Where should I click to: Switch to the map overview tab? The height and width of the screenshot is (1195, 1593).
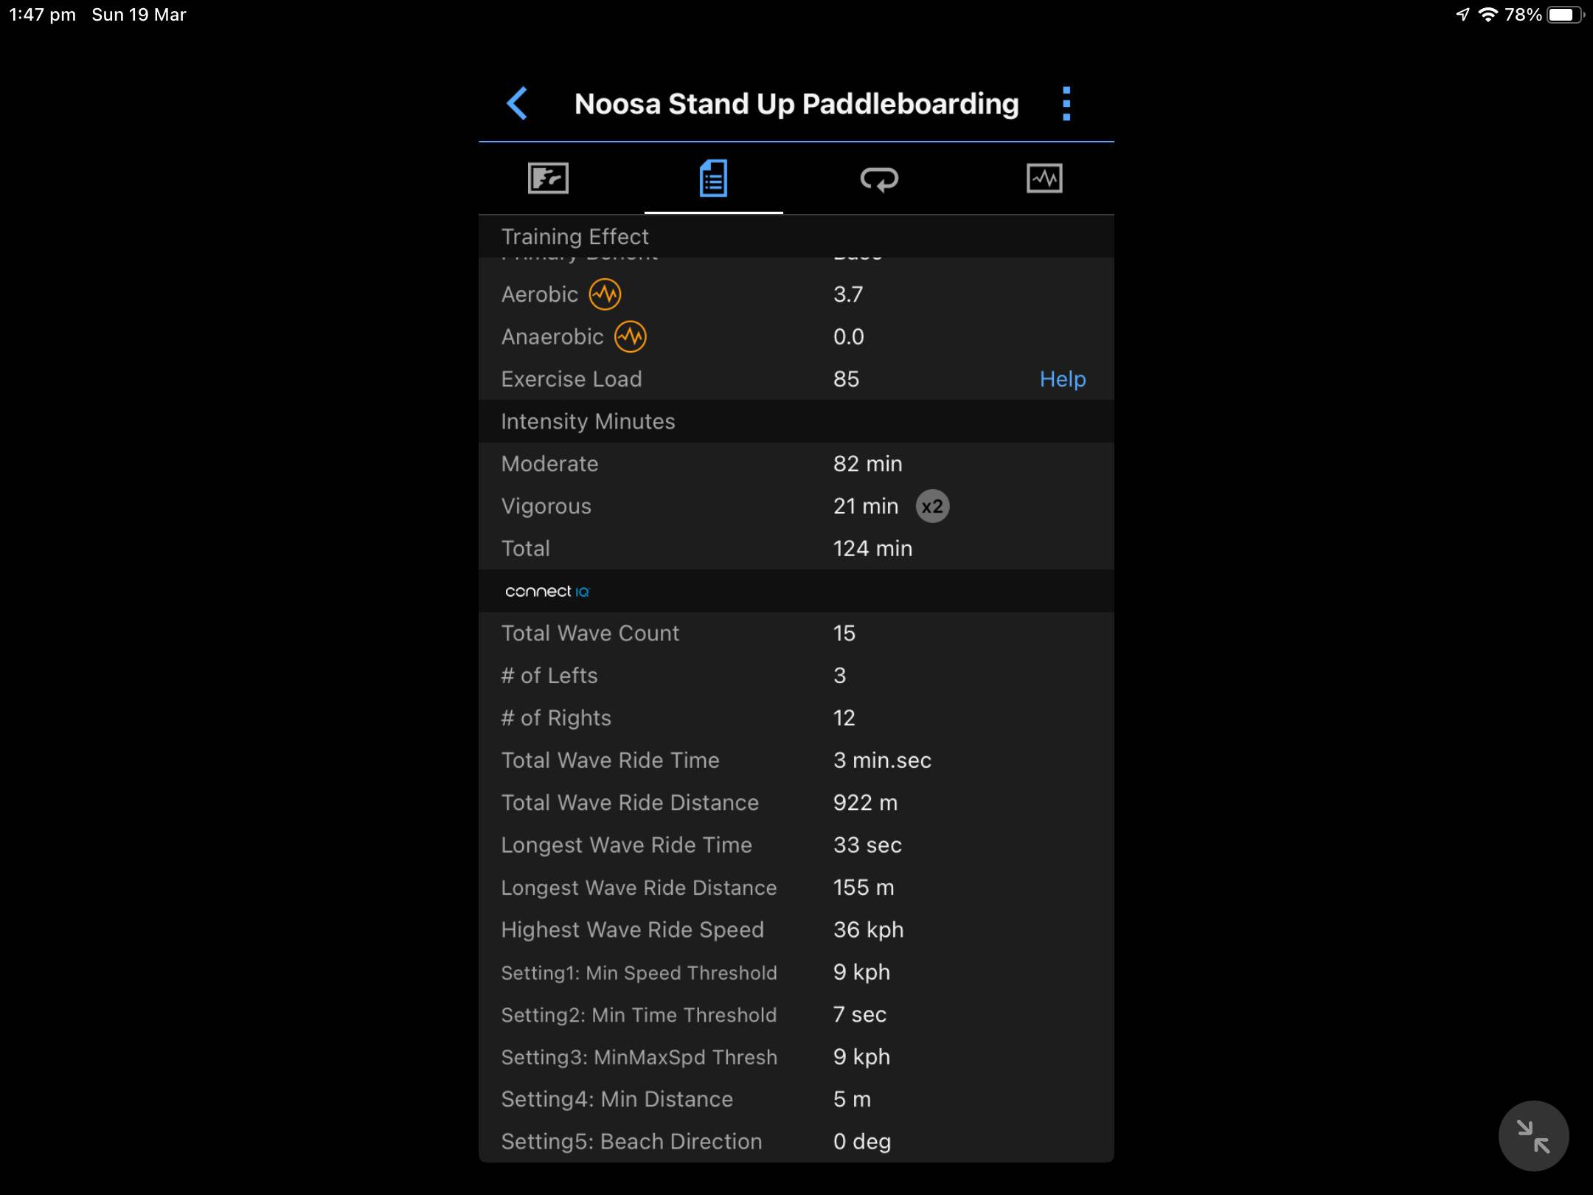pos(548,179)
